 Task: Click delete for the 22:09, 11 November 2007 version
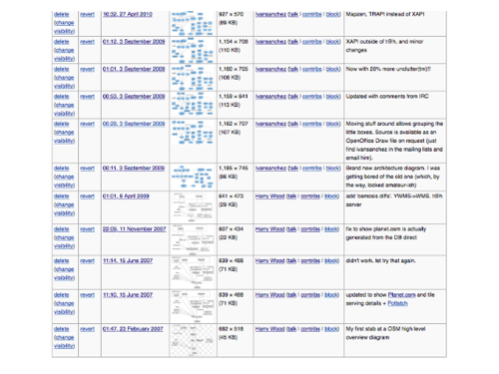click(62, 229)
